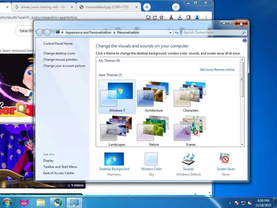Click the Personalization breadcrumb
This screenshot has width=277, height=208.
point(128,32)
